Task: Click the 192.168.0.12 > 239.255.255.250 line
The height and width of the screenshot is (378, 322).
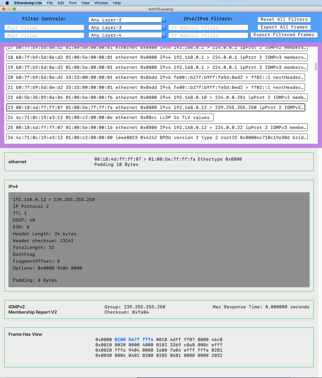Action: (54, 199)
